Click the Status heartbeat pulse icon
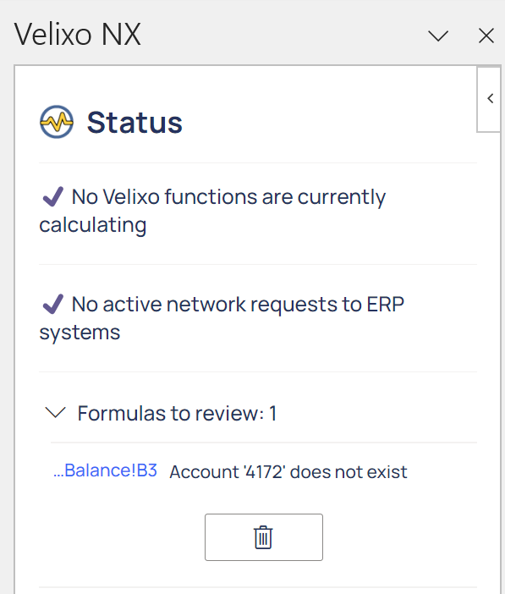The width and height of the screenshot is (505, 594). (57, 122)
